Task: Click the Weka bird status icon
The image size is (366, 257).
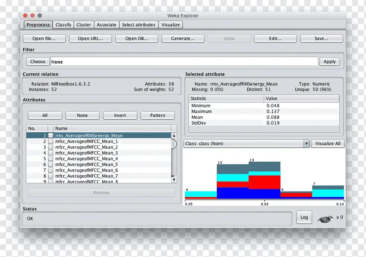Action: [x=325, y=219]
